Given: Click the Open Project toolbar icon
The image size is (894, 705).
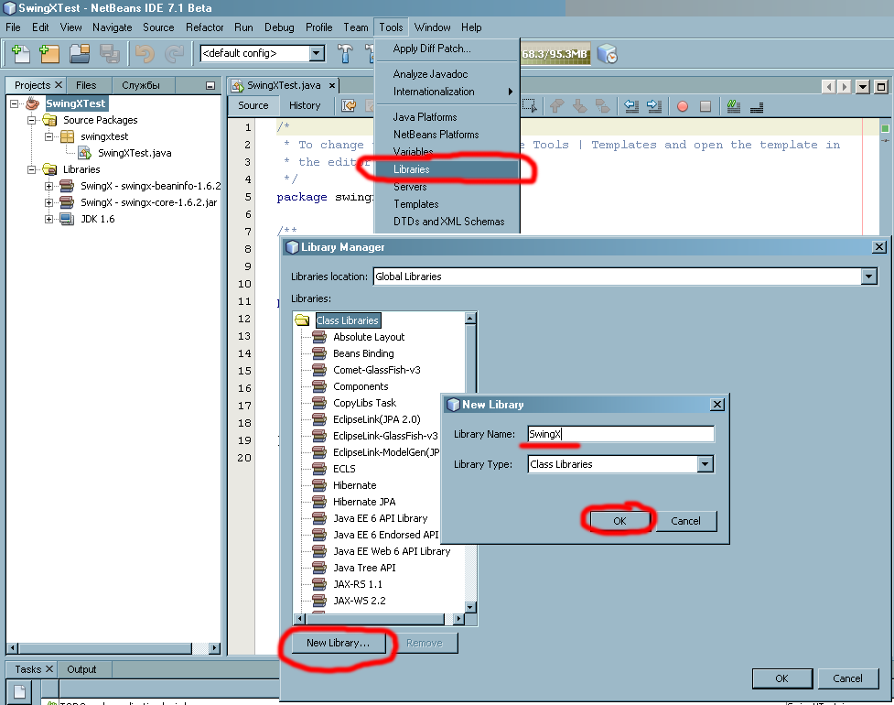Looking at the screenshot, I should [80, 54].
